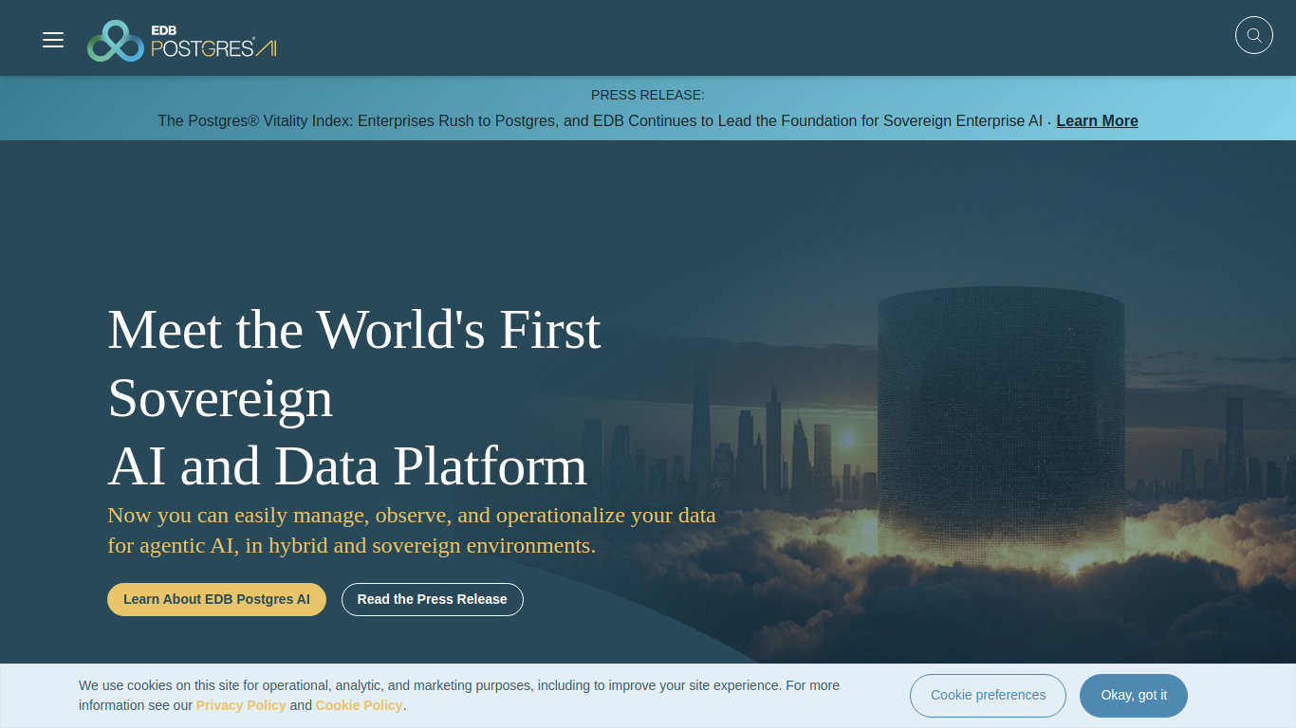Open the hamburger navigation menu
The image size is (1296, 728).
coord(53,40)
